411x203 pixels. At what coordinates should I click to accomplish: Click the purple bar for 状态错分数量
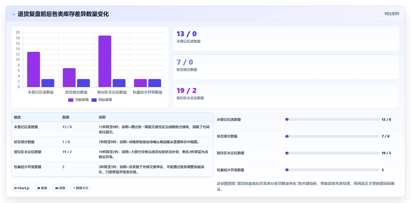coord(69,78)
